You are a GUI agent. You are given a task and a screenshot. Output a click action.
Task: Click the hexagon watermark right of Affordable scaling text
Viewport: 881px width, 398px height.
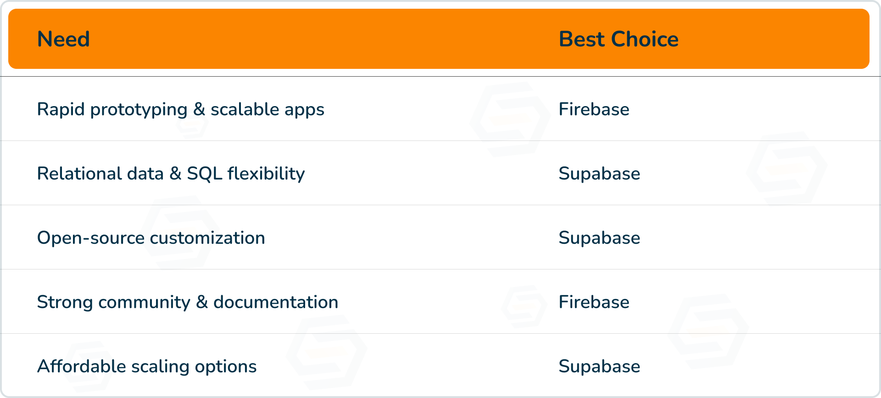pos(326,352)
